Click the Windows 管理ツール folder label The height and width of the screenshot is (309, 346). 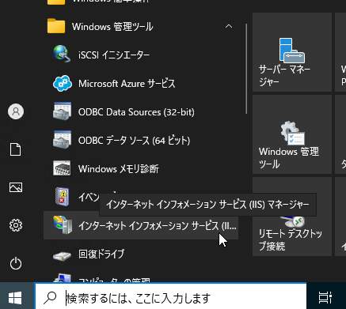(x=112, y=27)
